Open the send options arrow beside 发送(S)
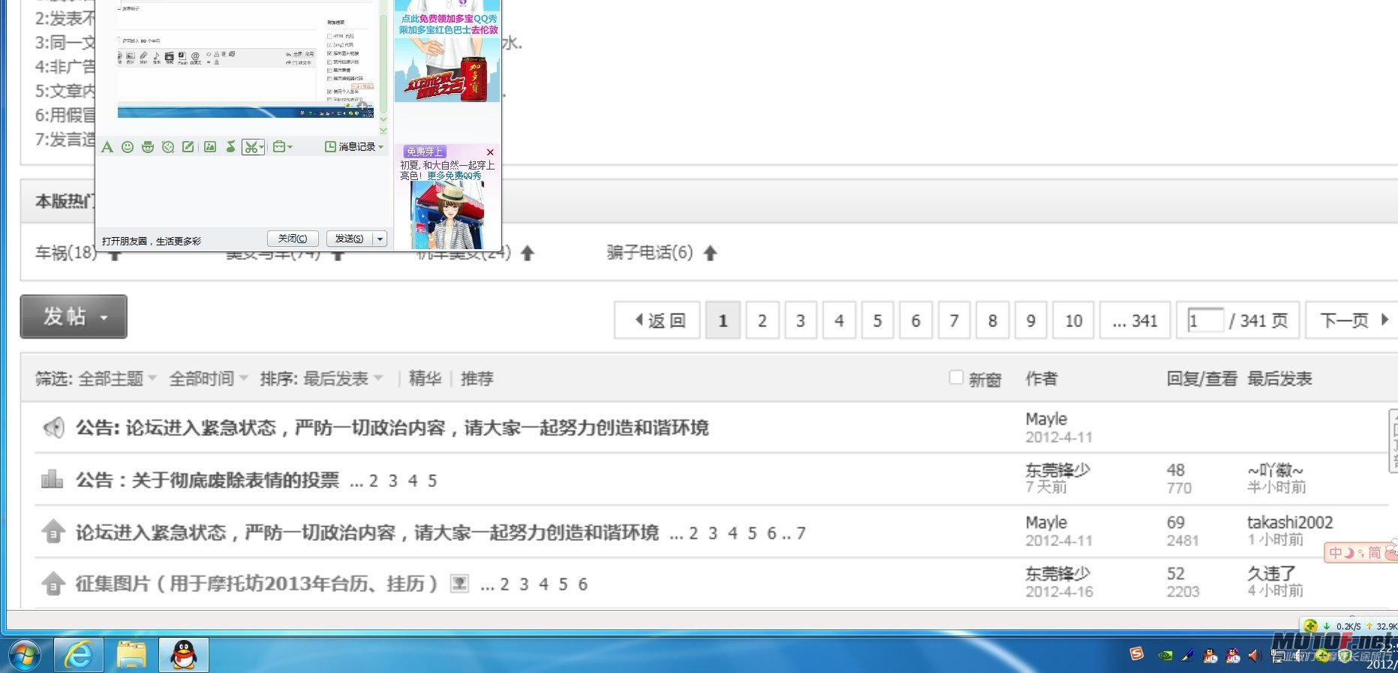The width and height of the screenshot is (1398, 673). 380,239
